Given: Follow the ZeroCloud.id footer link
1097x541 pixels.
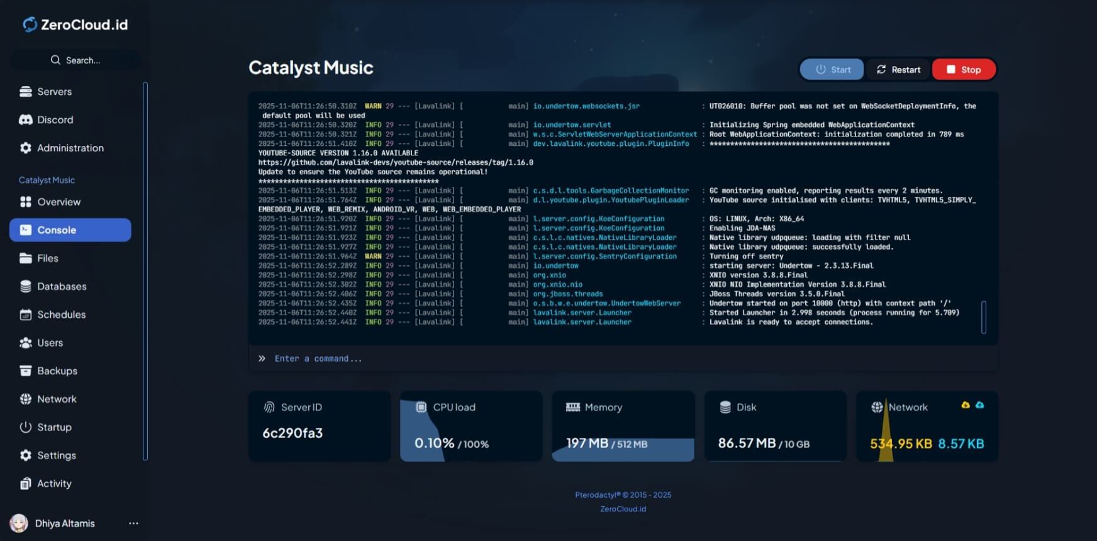Looking at the screenshot, I should pos(623,509).
